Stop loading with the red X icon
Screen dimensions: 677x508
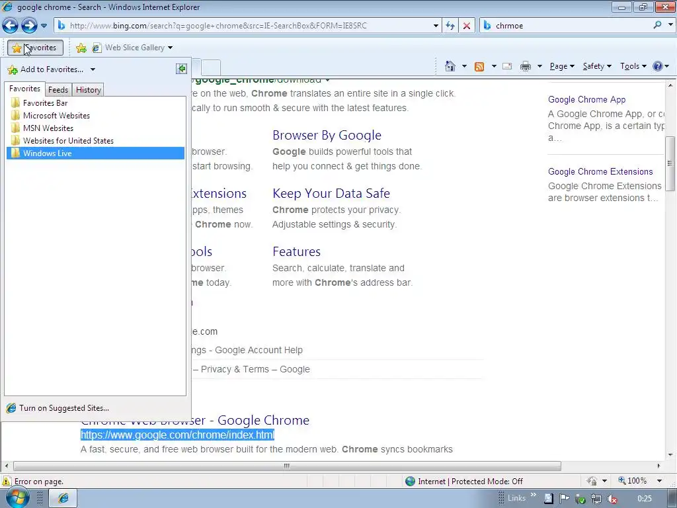(x=467, y=26)
